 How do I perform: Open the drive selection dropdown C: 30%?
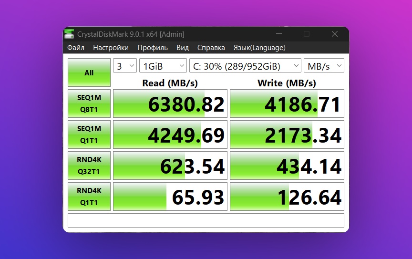click(x=245, y=65)
